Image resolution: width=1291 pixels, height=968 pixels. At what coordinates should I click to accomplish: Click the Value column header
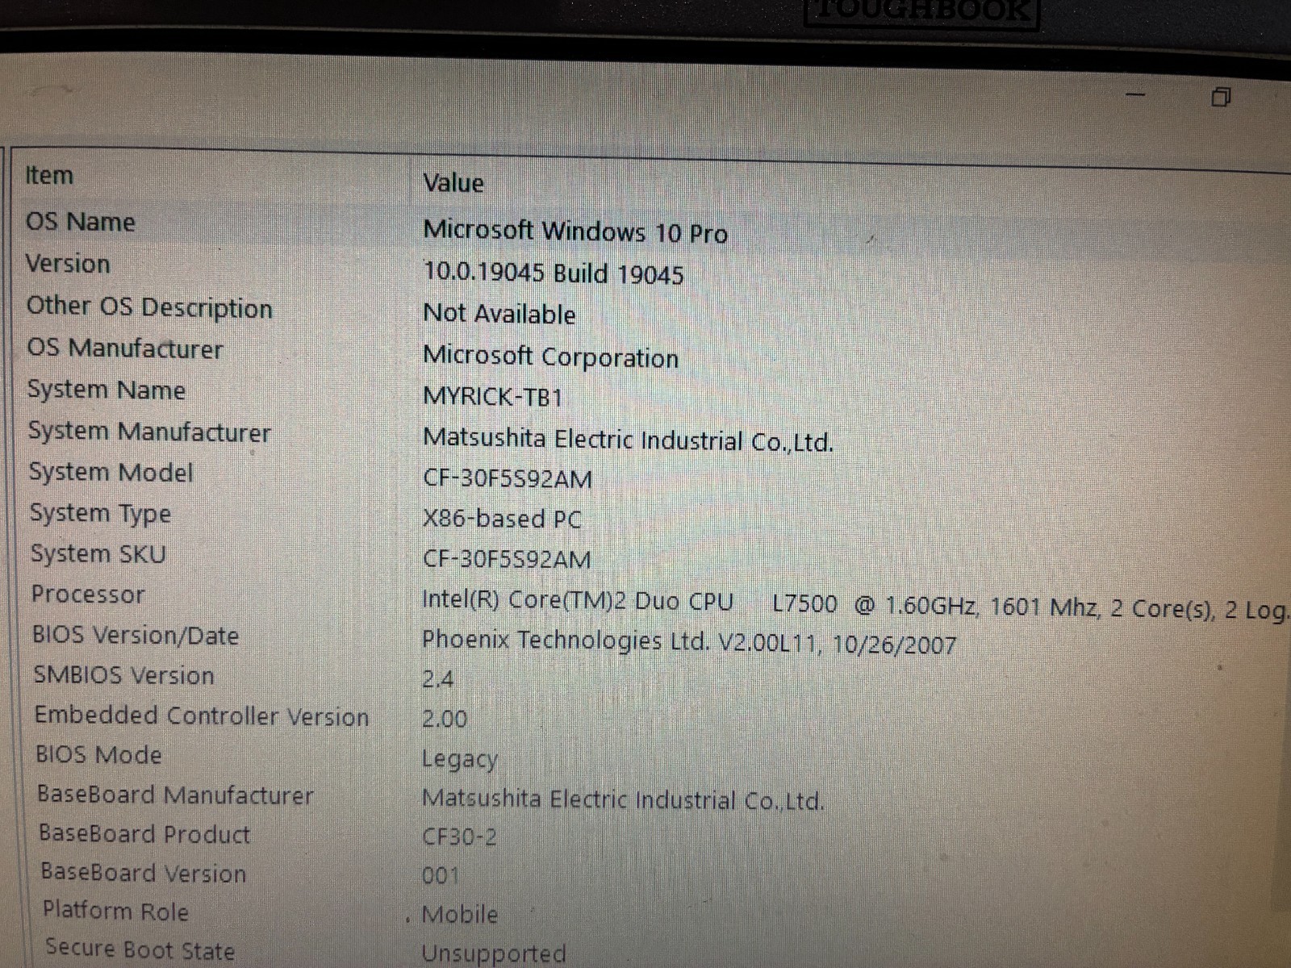(x=453, y=183)
